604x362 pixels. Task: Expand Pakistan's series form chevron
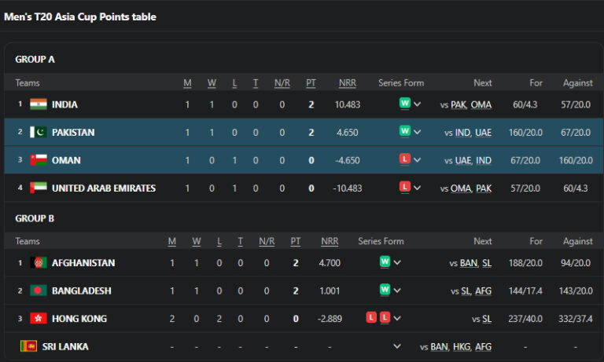coord(418,133)
